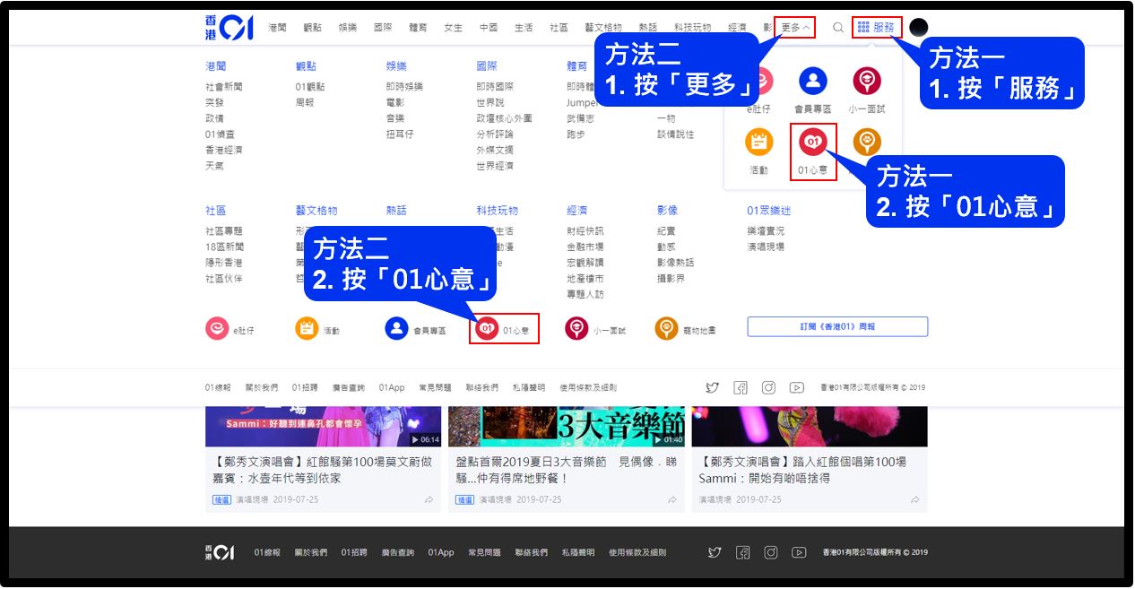Image resolution: width=1135 pixels, height=589 pixels.
Task: Click the YouTube icon in the dark footer
Action: tap(799, 552)
